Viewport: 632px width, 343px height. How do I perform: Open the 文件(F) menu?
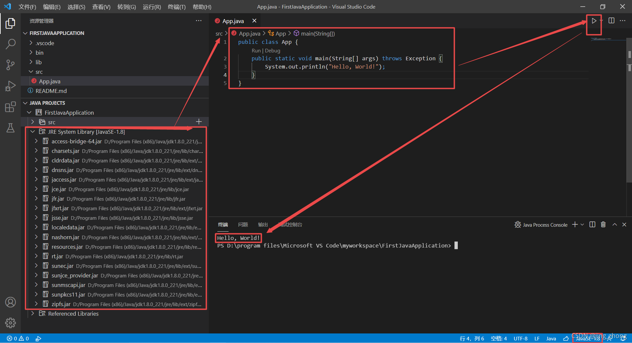tap(27, 7)
